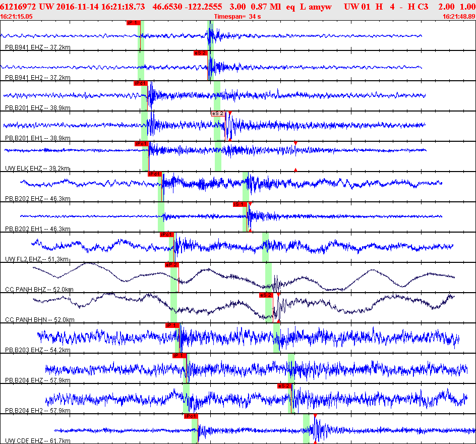The height and width of the screenshot is (444, 476).
Task: Select the eS 2 flag on PB.B204 EH2
Action: [x=284, y=386]
